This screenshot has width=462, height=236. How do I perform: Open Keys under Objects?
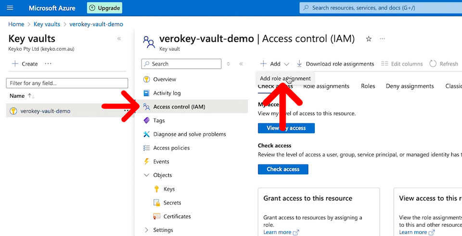pos(169,189)
